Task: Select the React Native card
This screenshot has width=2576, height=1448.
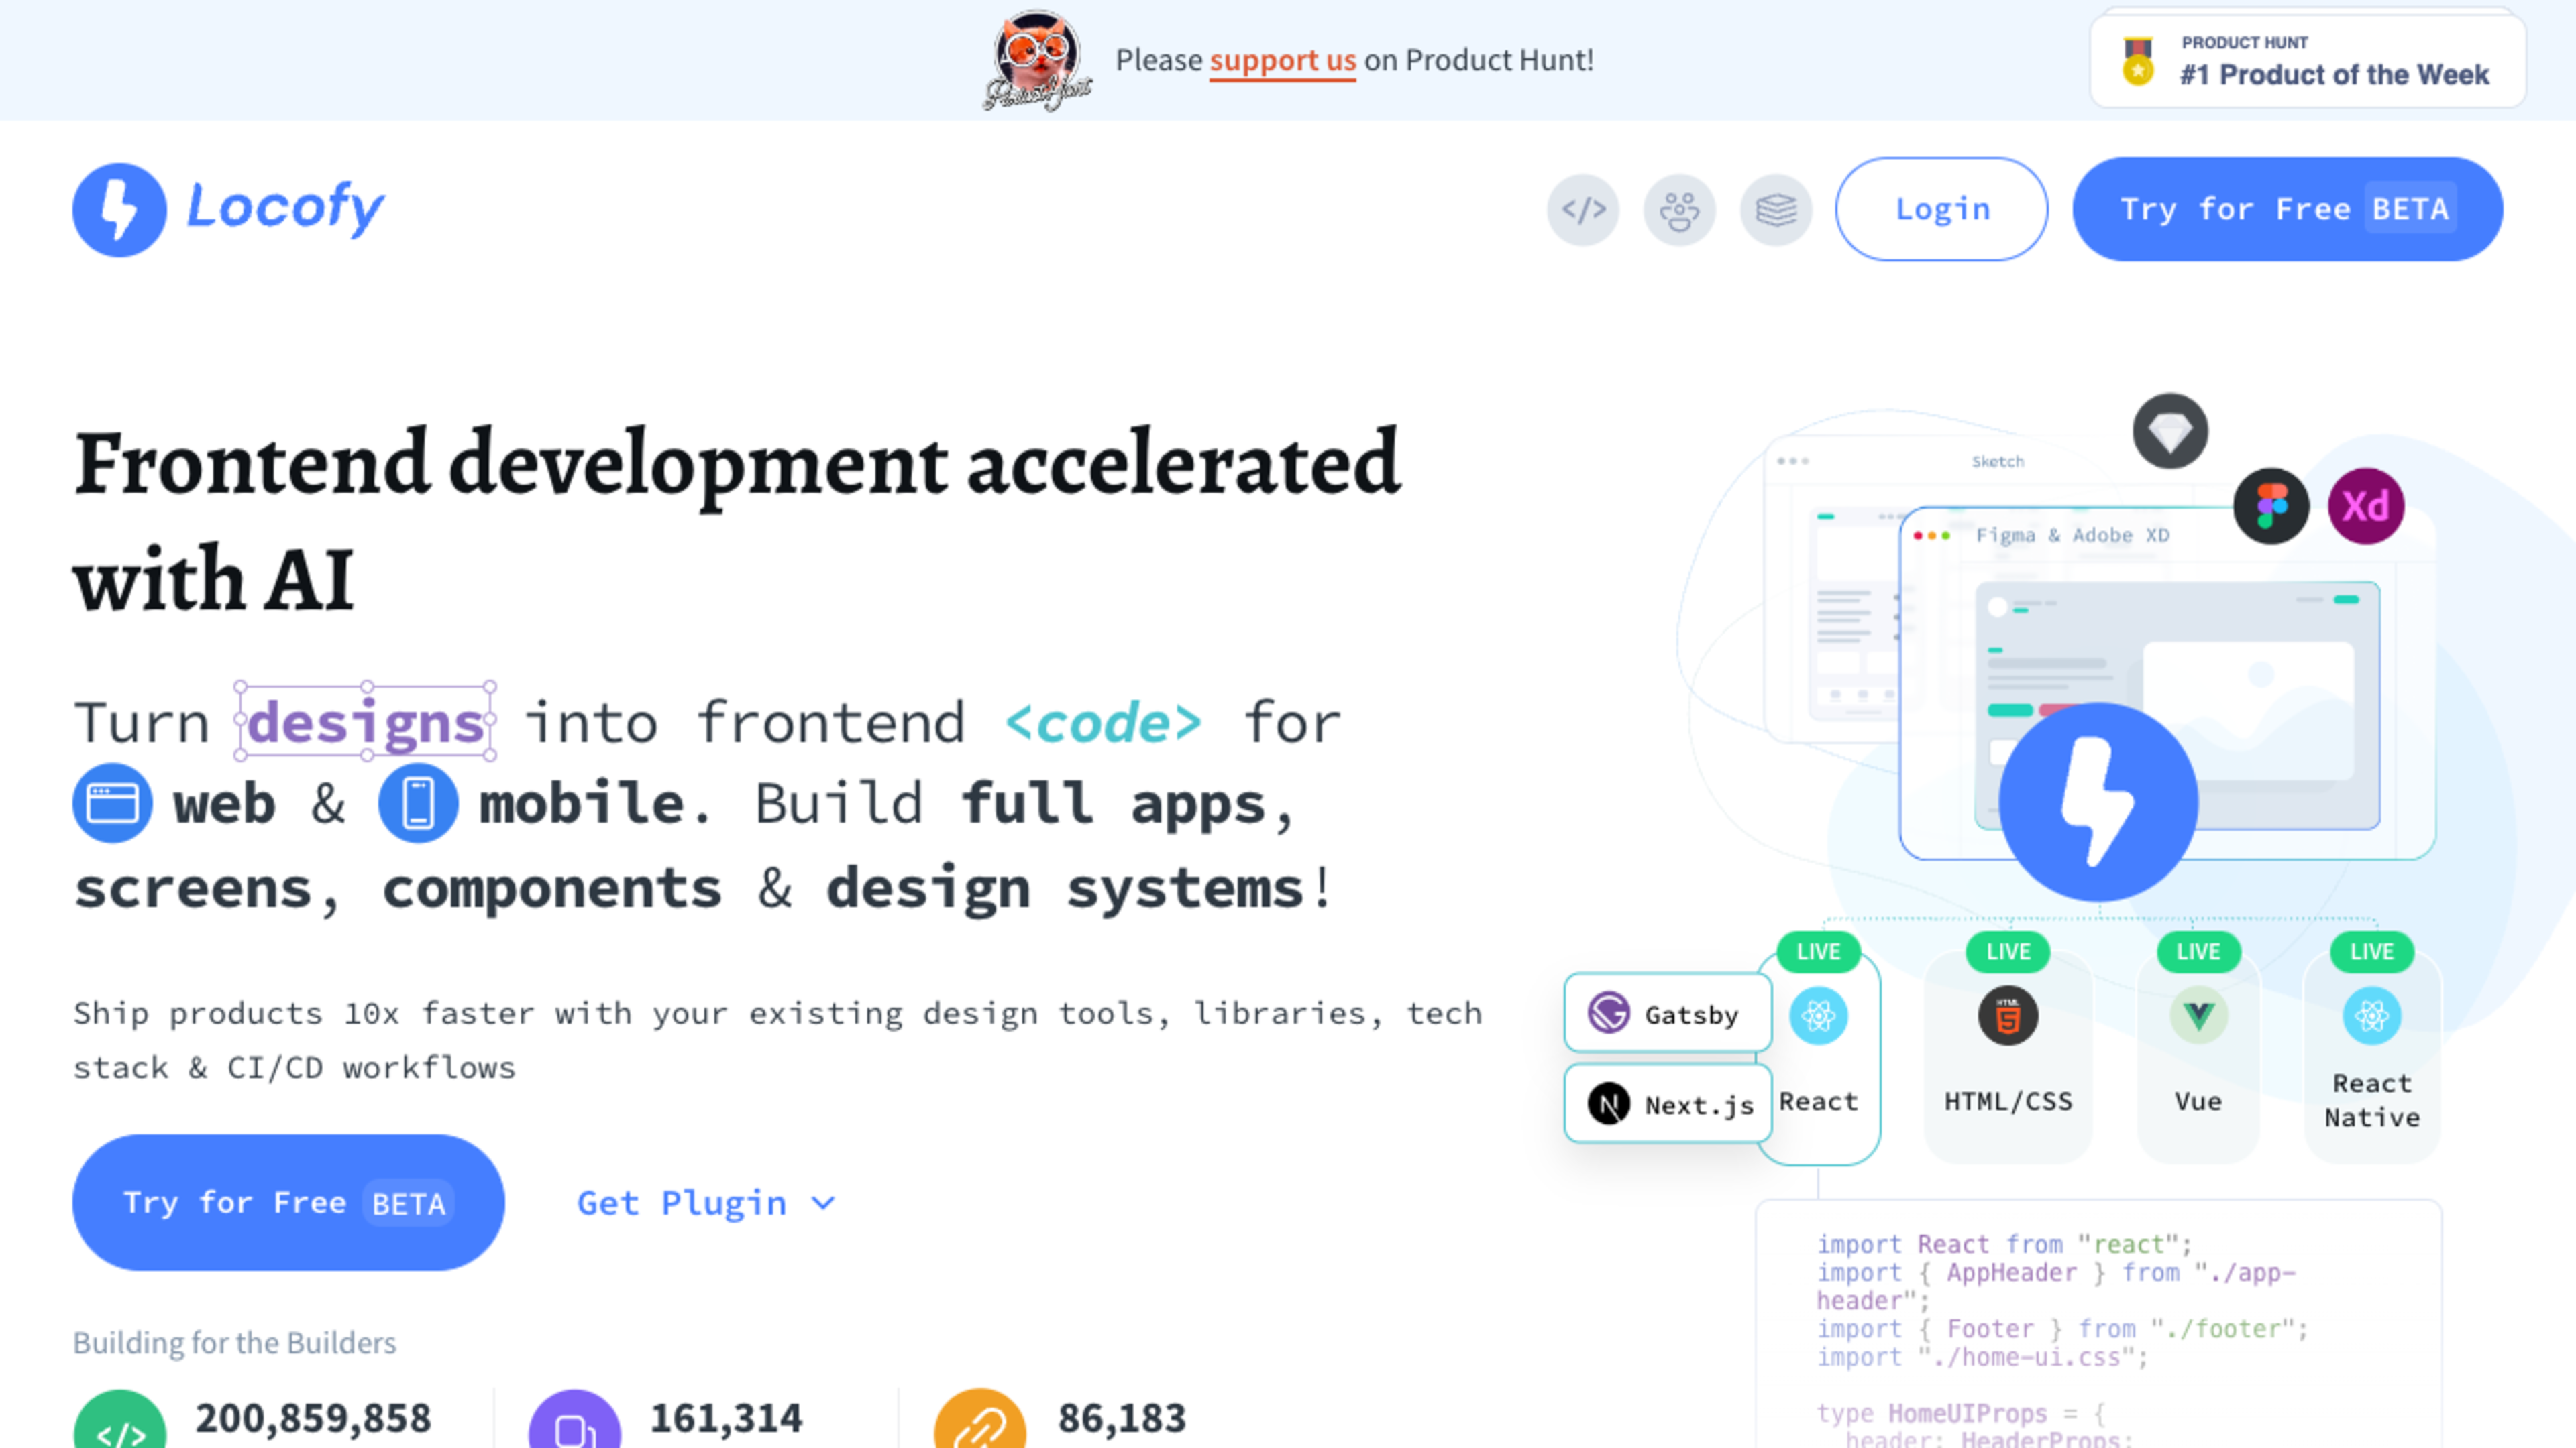Action: pyautogui.click(x=2371, y=1059)
